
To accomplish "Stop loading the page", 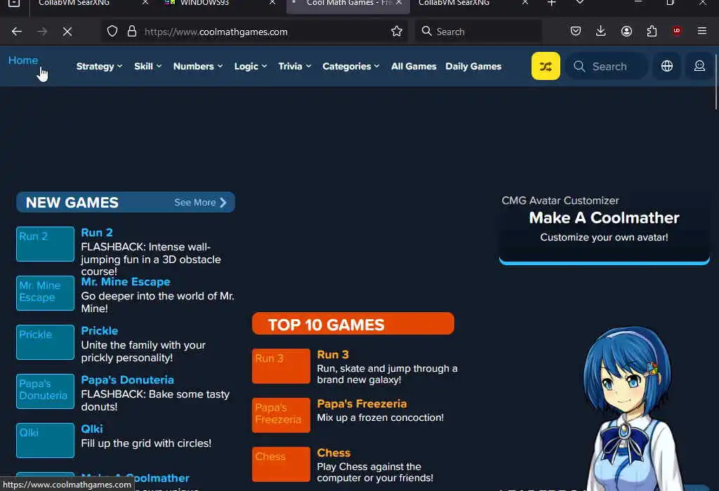I will (x=67, y=31).
